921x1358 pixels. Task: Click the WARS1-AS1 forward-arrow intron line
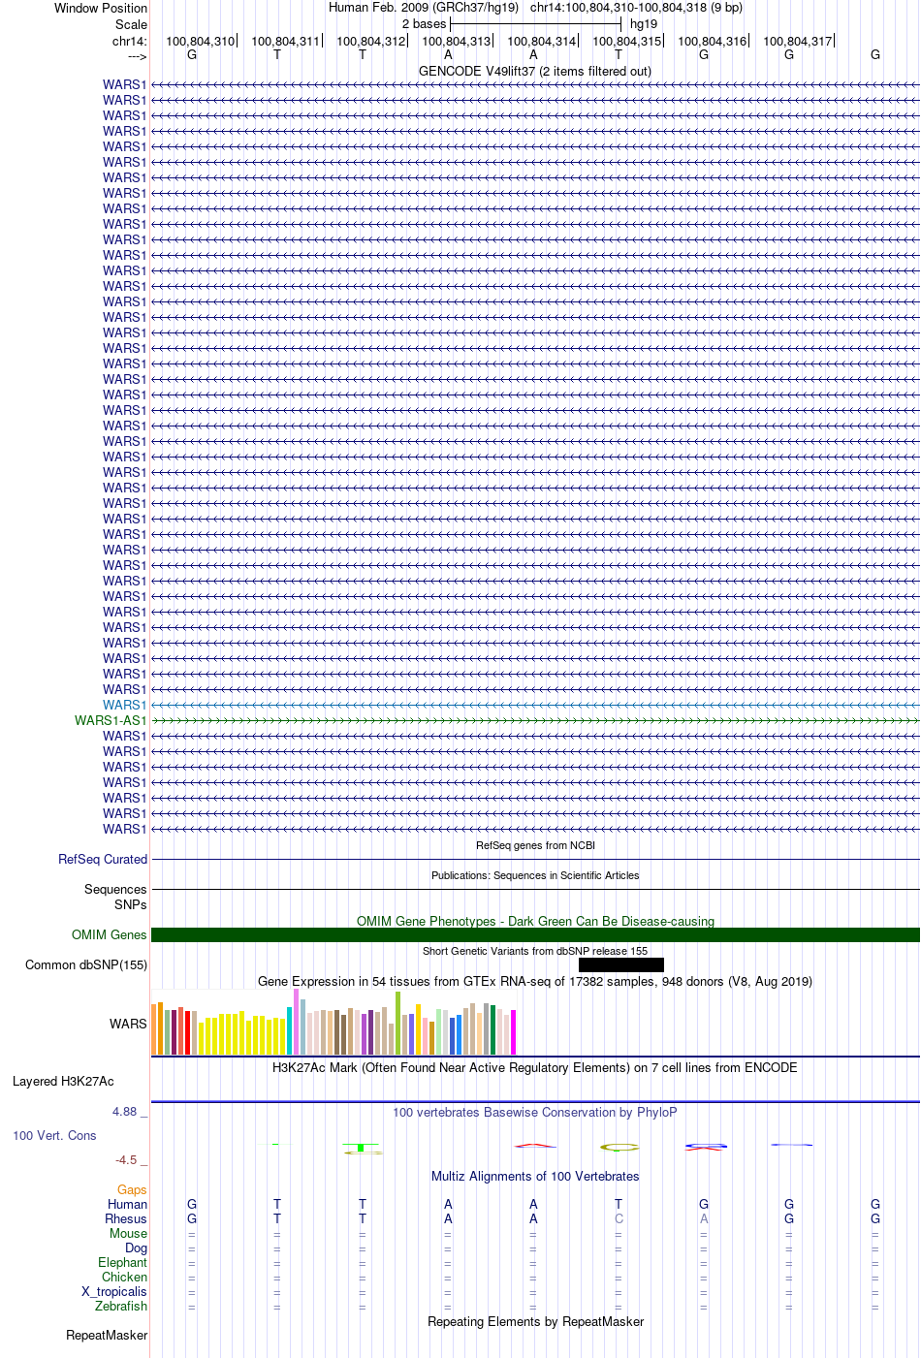(535, 721)
